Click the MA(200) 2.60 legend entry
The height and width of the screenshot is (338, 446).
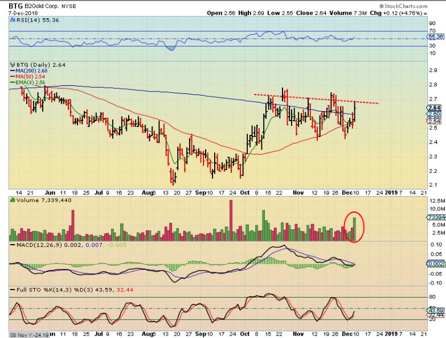[28, 71]
